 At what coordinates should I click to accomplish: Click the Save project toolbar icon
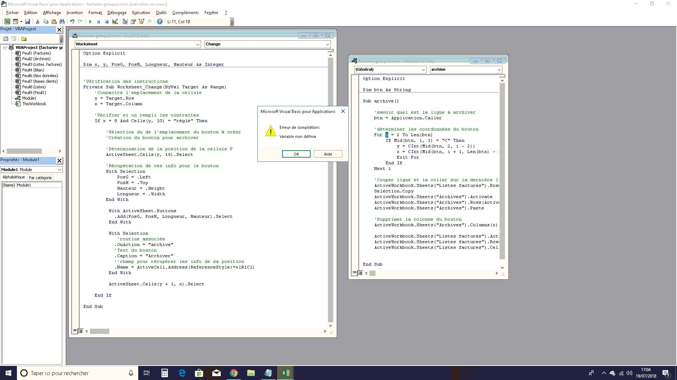tap(28, 21)
